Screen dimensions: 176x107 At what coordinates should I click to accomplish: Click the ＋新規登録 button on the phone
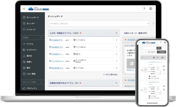(x=161, y=52)
